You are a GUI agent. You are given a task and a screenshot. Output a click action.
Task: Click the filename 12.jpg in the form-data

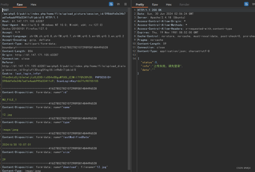coord(101,167)
